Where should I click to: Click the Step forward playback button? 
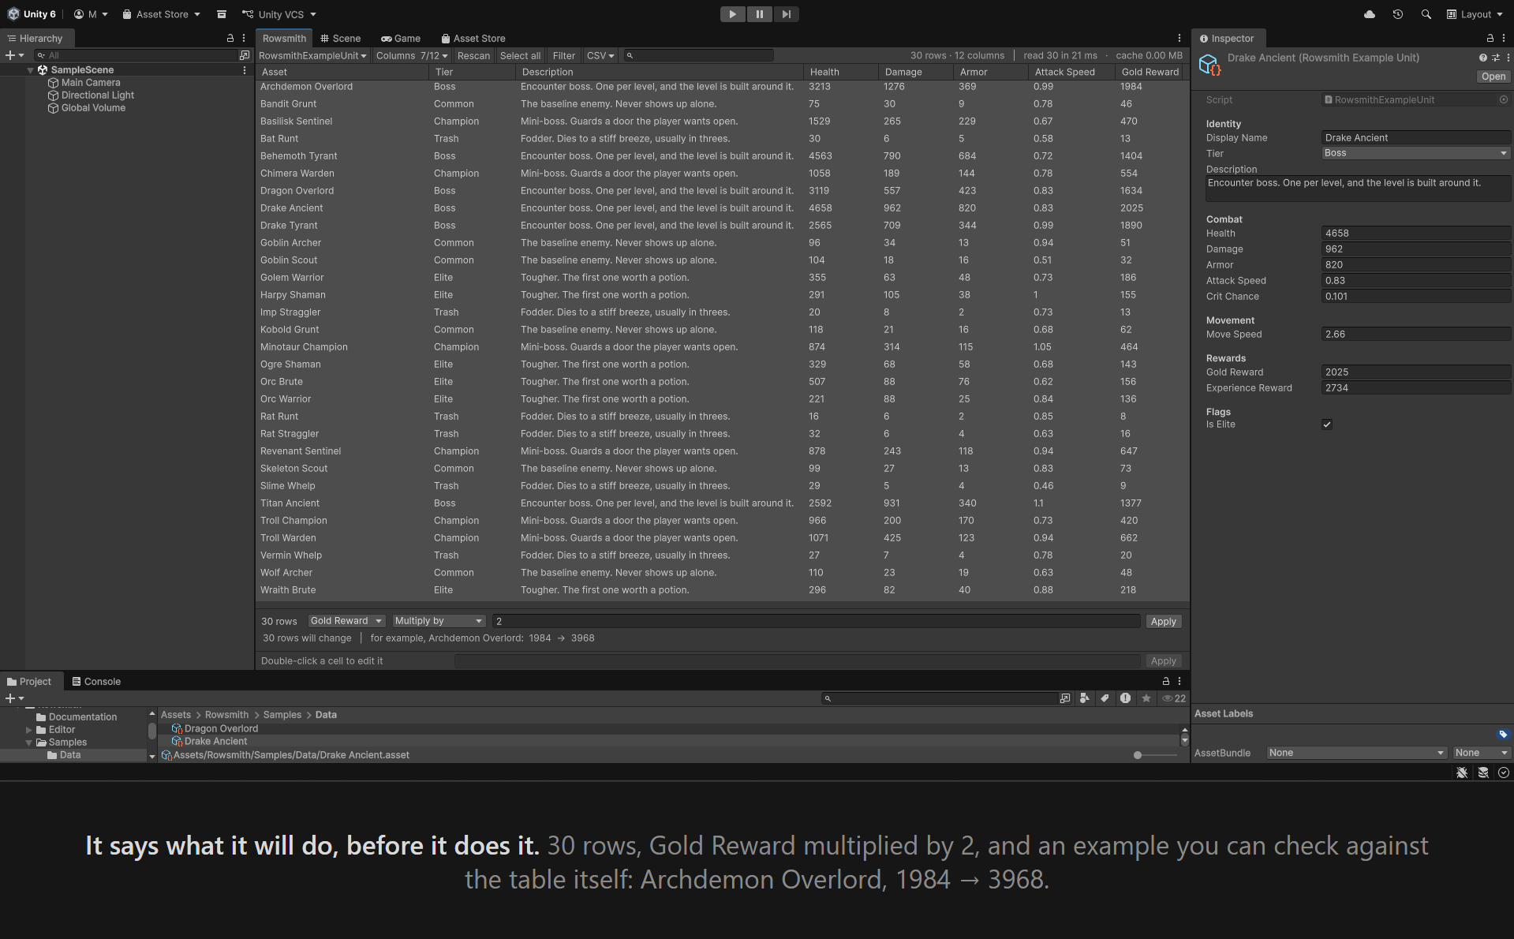pyautogui.click(x=786, y=14)
